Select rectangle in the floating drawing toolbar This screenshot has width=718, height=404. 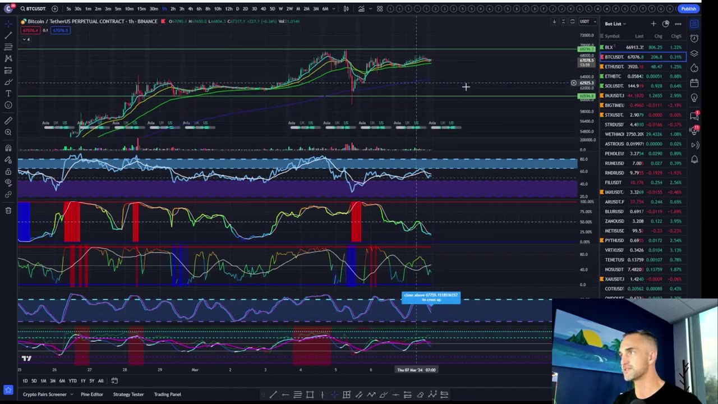click(310, 395)
